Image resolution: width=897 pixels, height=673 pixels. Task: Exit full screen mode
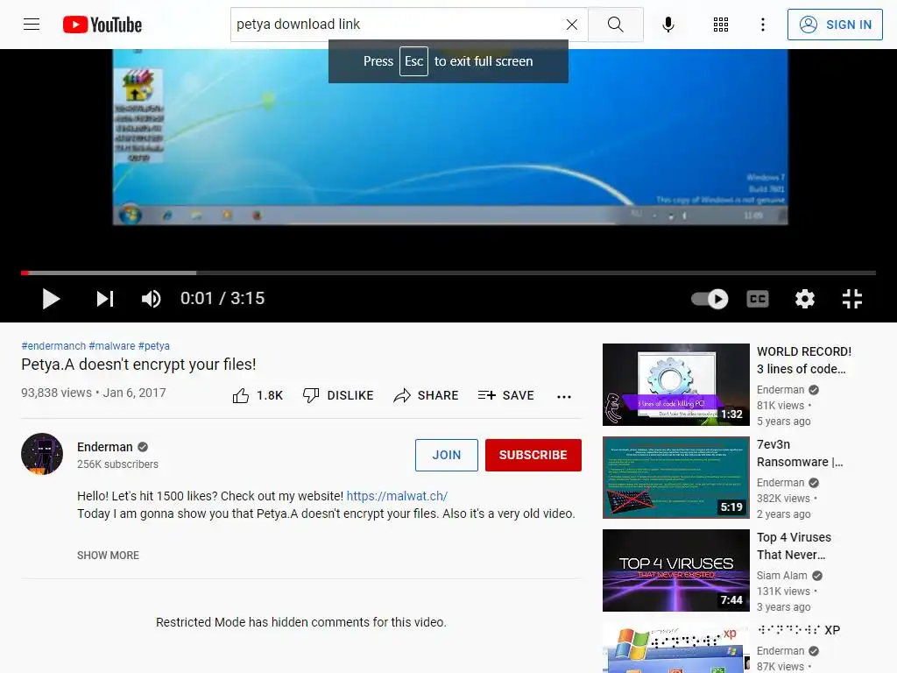(851, 299)
